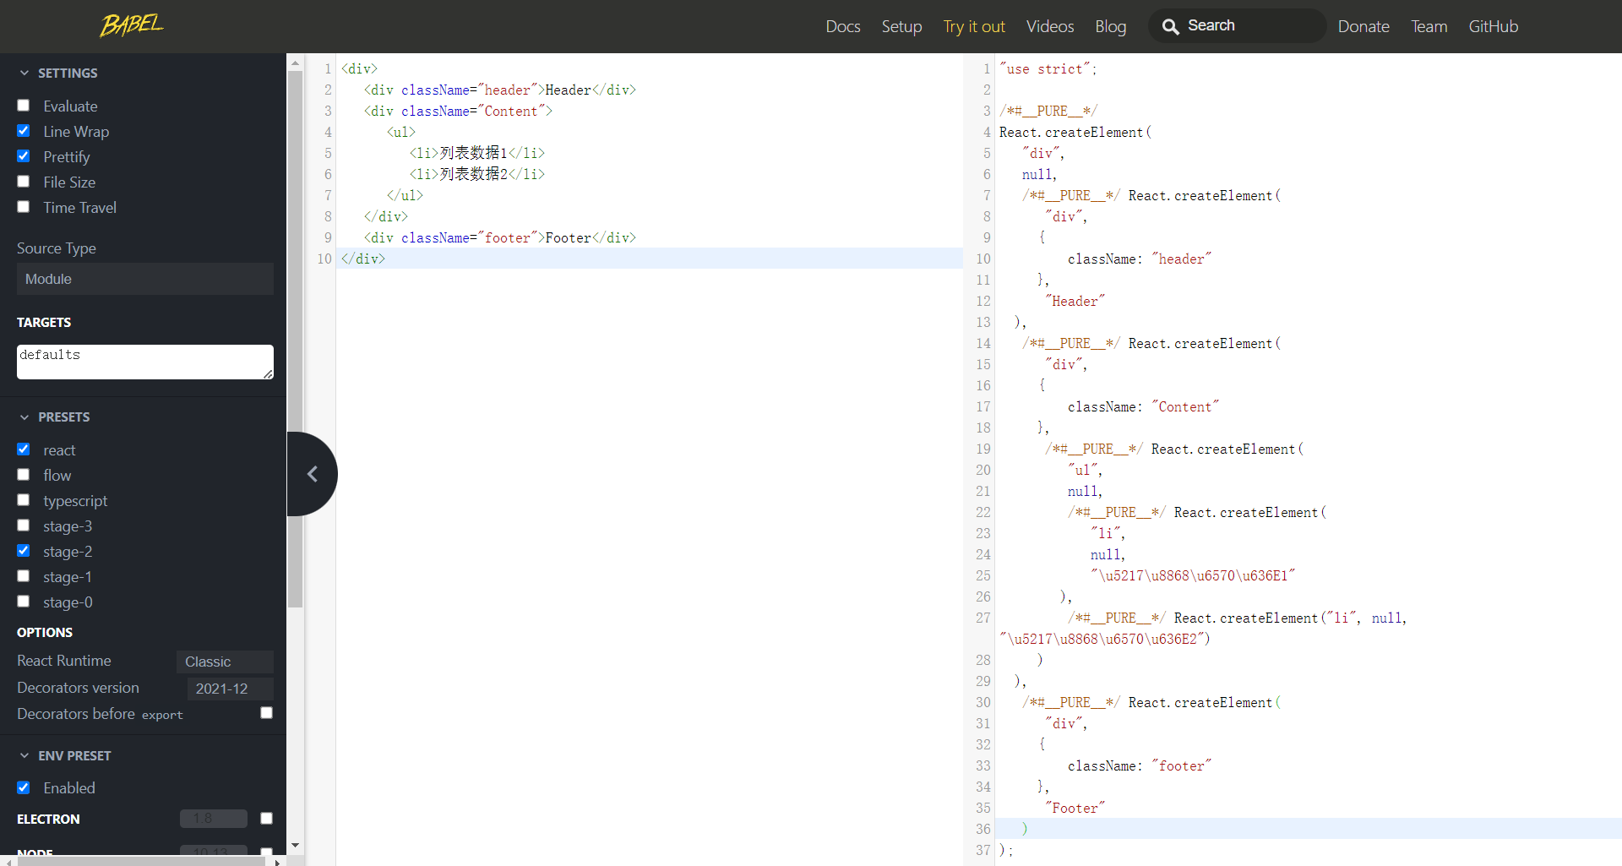Focus the Search box
The width and height of the screenshot is (1622, 866).
(x=1238, y=26)
